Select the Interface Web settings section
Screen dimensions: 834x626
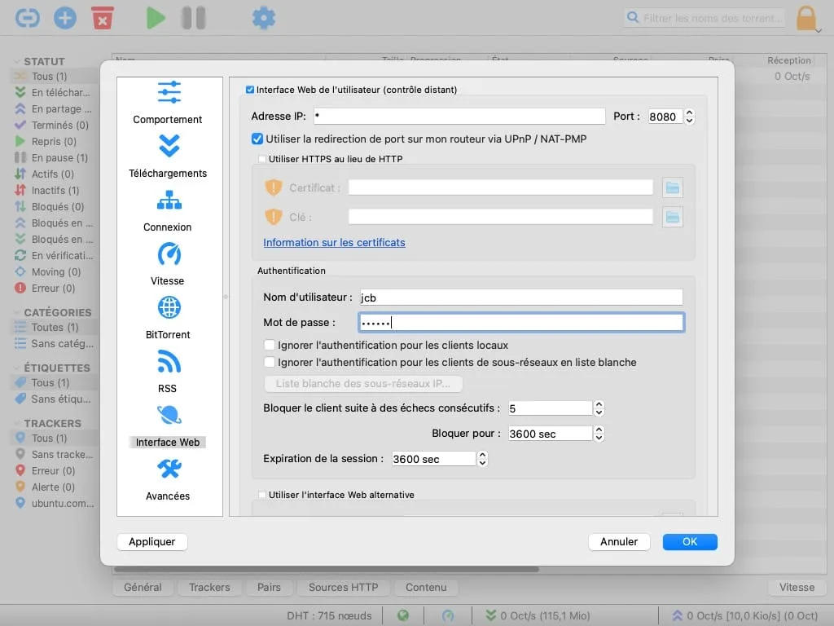coord(168,425)
